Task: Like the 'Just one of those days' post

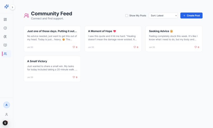Action: coord(75,47)
